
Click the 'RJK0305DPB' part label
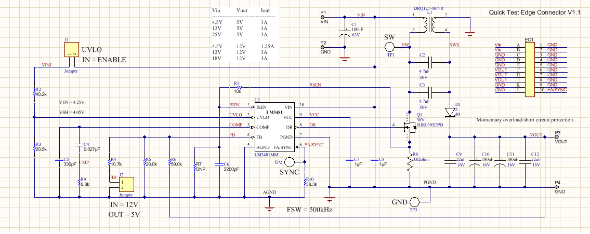[429, 124]
